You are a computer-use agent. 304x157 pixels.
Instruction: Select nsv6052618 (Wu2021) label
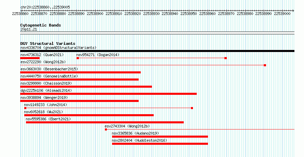43,112
